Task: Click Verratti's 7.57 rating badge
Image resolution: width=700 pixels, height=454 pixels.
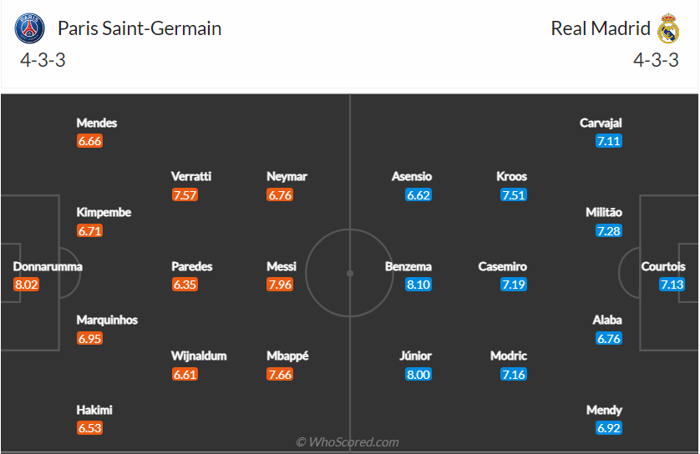Action: pyautogui.click(x=185, y=195)
